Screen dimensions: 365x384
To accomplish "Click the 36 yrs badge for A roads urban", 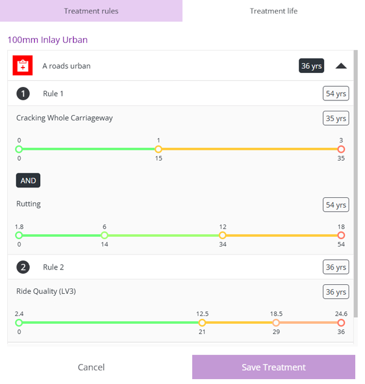I will point(311,66).
